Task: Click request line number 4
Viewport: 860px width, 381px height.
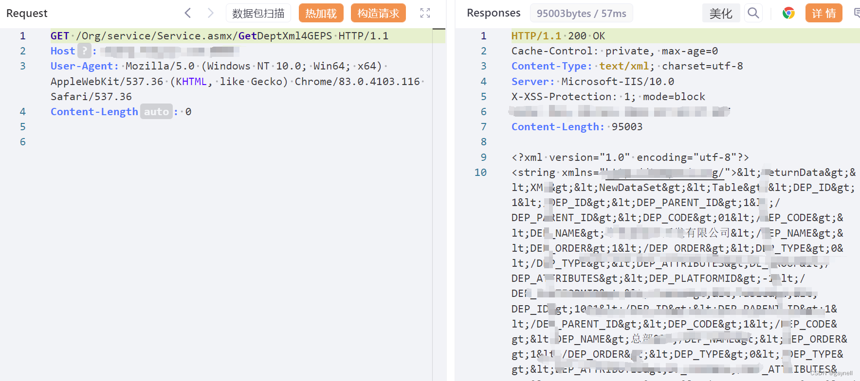Action: [x=22, y=111]
